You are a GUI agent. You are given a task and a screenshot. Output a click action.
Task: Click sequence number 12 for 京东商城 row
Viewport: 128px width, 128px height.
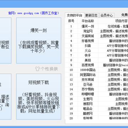[x=71, y=80]
